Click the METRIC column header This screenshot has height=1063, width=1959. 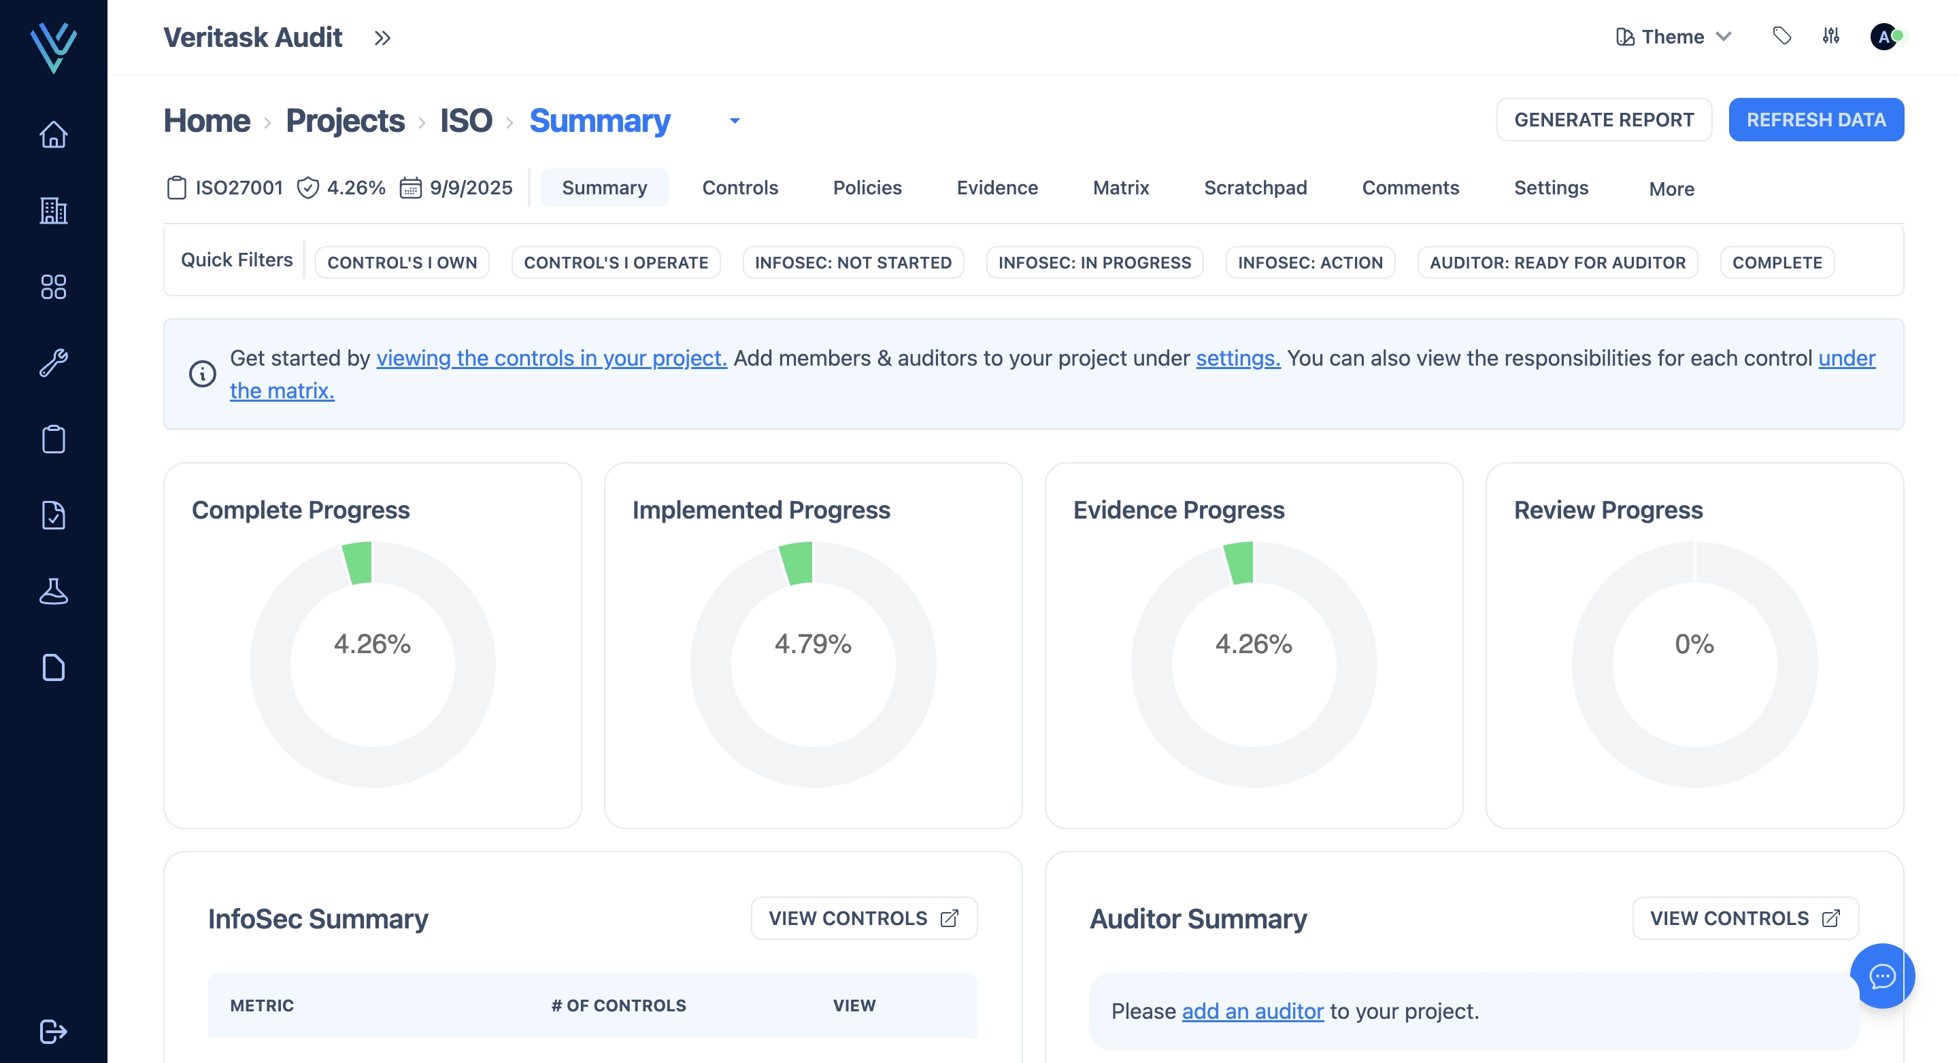pos(262,1005)
